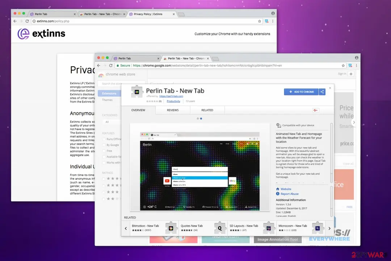Viewport: 391px width, 261px height.
Task: Switch to Overview tab
Action: 138,110
